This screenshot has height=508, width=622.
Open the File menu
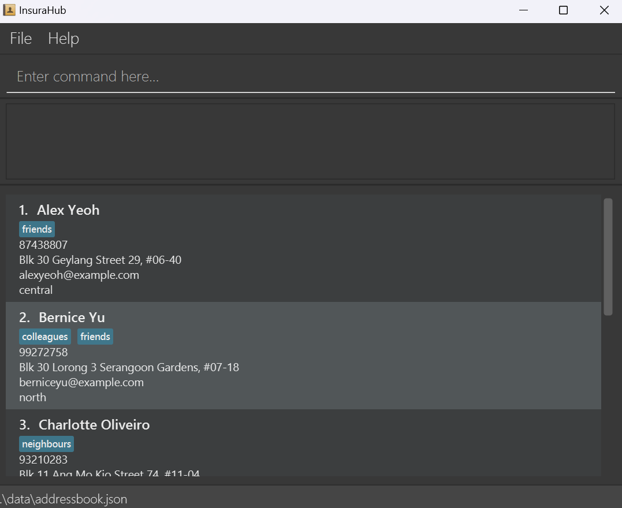pos(21,39)
